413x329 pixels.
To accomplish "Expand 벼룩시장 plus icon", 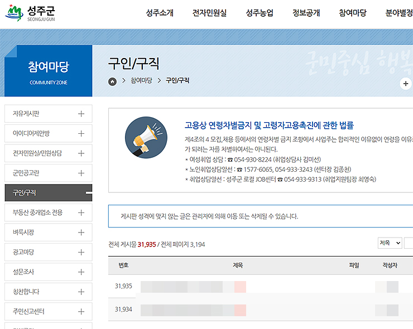I will point(81,233).
